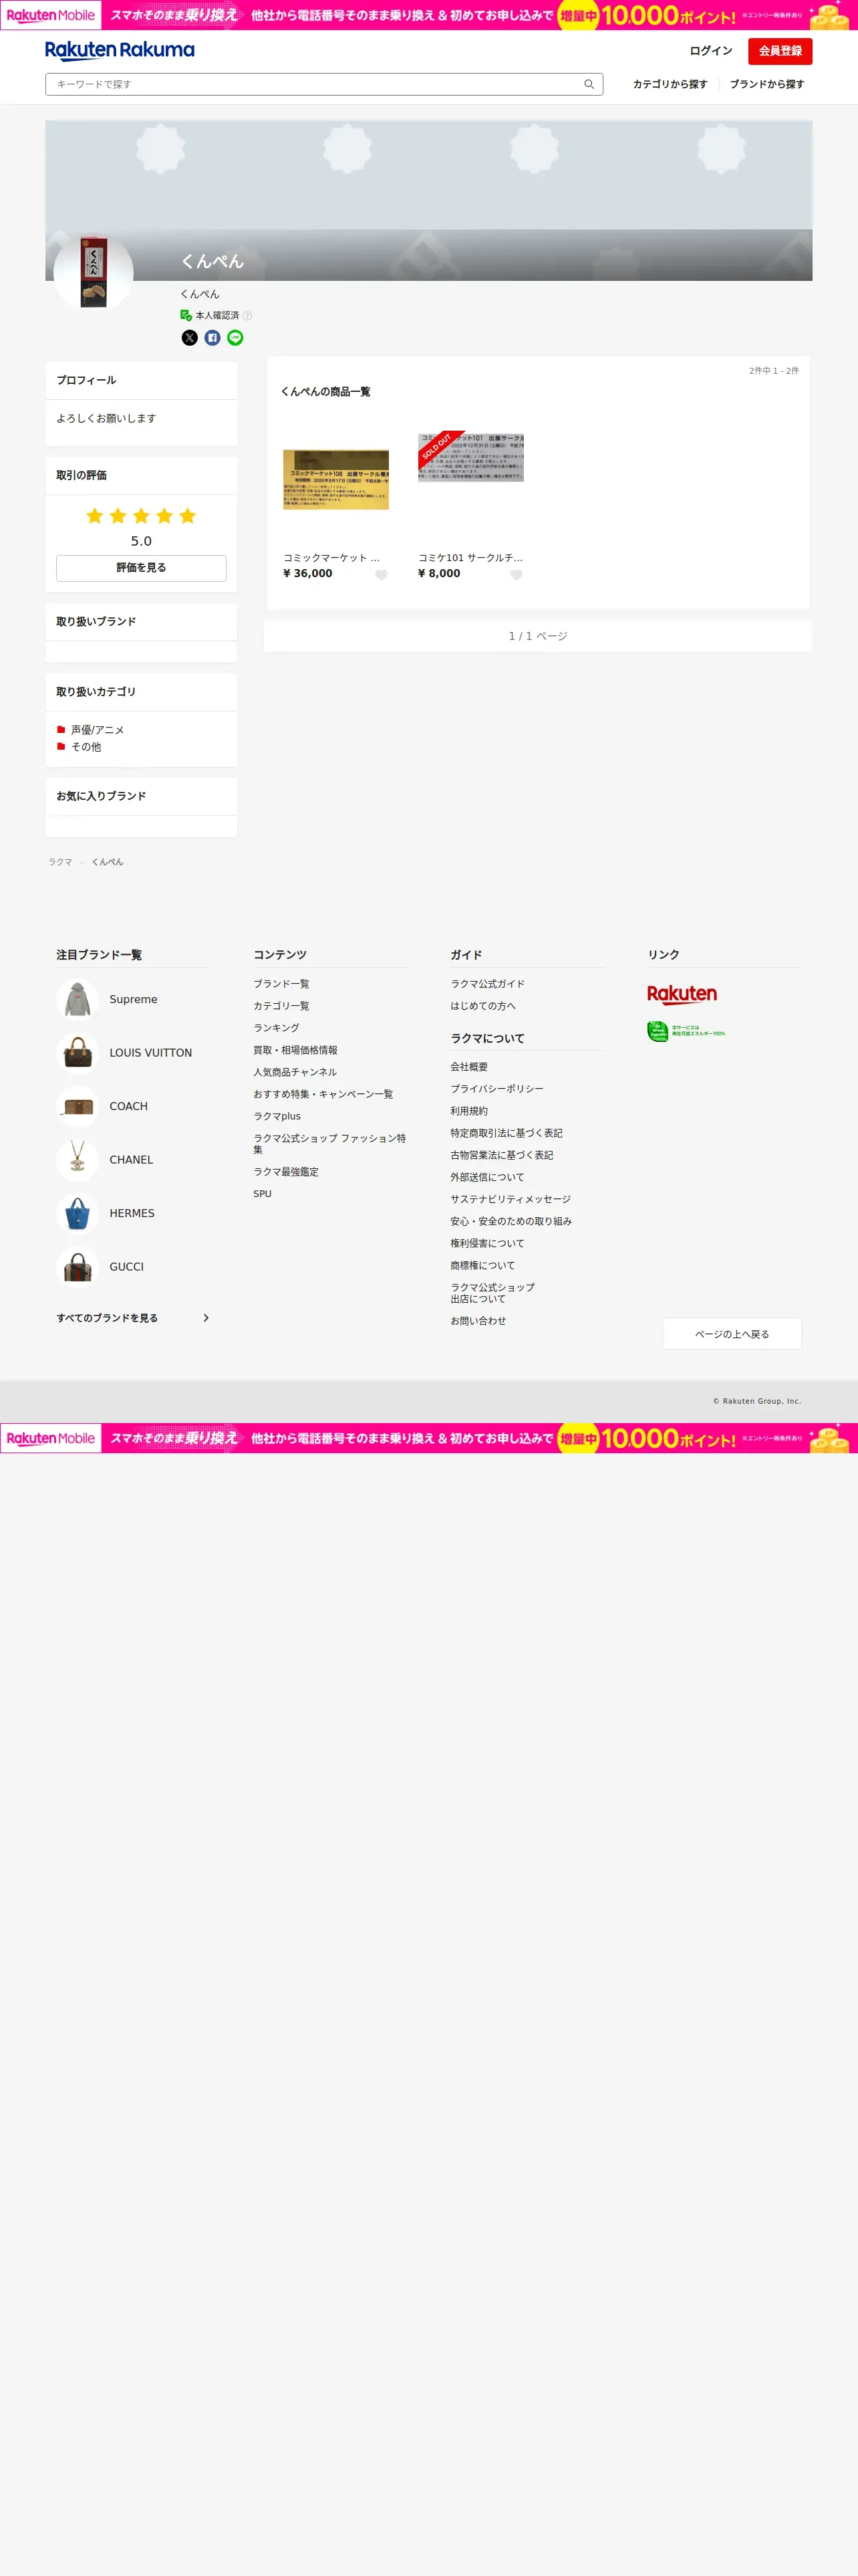This screenshot has width=858, height=2576.
Task: Open the 外部送信について link
Action: 487,1177
